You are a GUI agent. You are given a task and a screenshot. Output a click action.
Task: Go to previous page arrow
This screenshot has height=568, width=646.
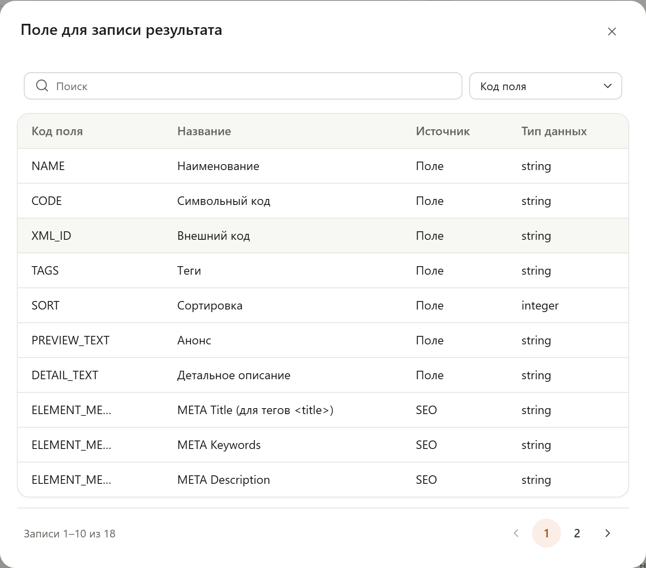point(516,533)
